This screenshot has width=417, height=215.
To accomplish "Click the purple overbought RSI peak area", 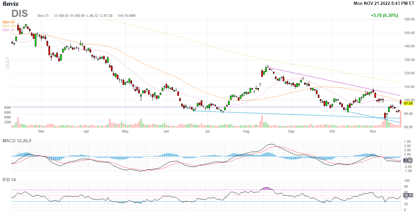I will (x=267, y=188).
